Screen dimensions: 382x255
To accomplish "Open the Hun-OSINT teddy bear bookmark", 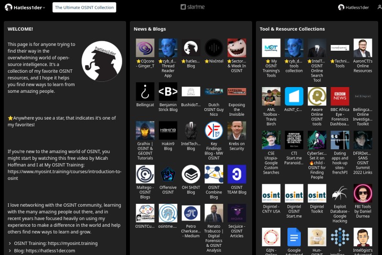I will click(317, 237).
